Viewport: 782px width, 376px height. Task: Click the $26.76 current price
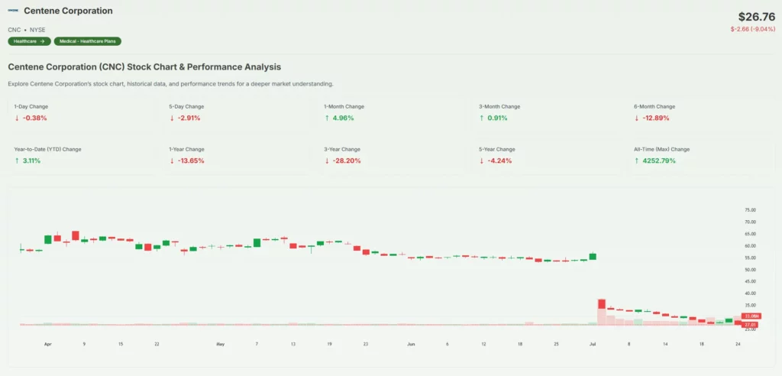pyautogui.click(x=756, y=16)
